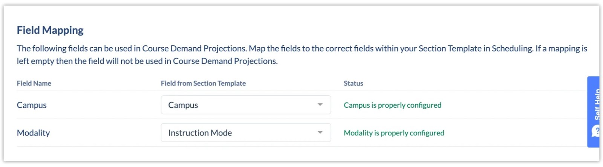Open the Self Help question bubble icon
603x167 pixels.
595,131
